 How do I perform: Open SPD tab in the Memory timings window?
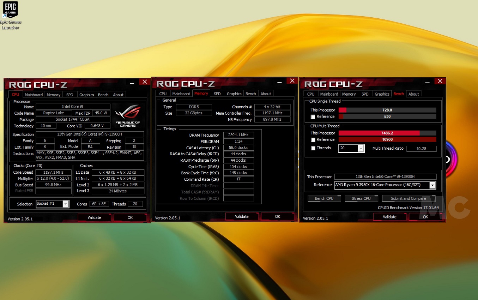pos(217,94)
